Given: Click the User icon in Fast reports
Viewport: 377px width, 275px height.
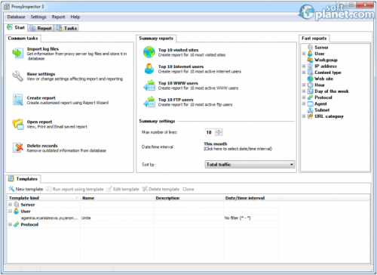Looking at the screenshot, I should click(310, 54).
